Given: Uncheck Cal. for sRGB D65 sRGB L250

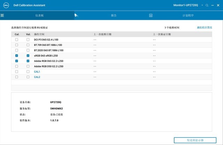Looking at the screenshot, I should (17, 56).
